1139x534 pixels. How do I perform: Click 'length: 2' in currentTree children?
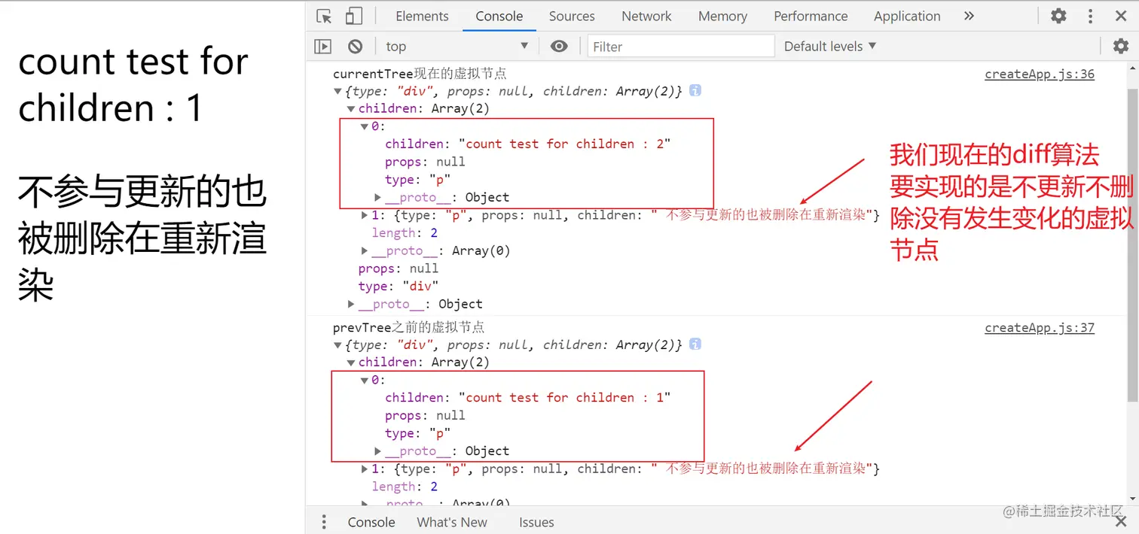[405, 233]
